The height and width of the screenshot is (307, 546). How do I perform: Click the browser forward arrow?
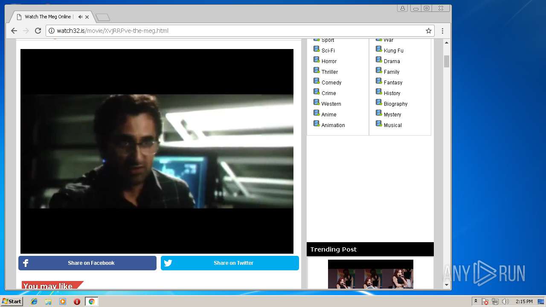[26, 31]
